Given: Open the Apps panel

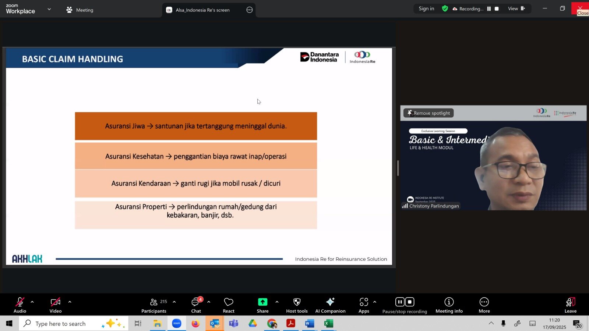Looking at the screenshot, I should pyautogui.click(x=364, y=305).
